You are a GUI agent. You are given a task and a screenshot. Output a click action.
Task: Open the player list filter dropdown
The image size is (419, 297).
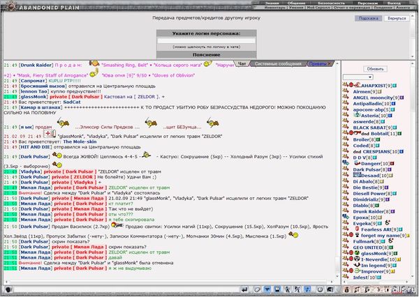pos(358,77)
